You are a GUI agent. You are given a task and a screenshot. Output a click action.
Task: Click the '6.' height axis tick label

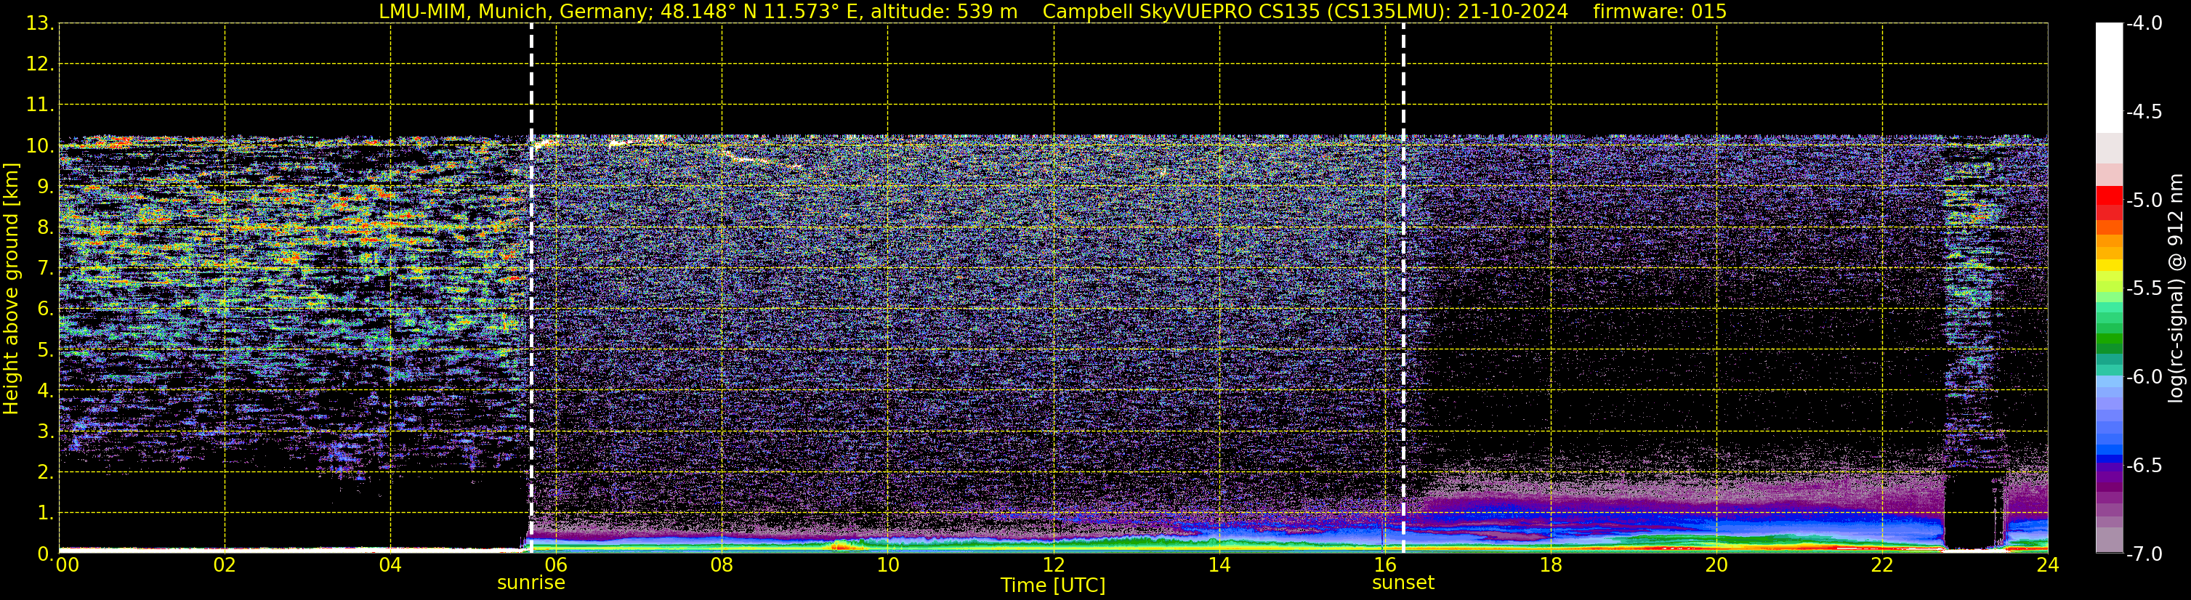click(44, 309)
